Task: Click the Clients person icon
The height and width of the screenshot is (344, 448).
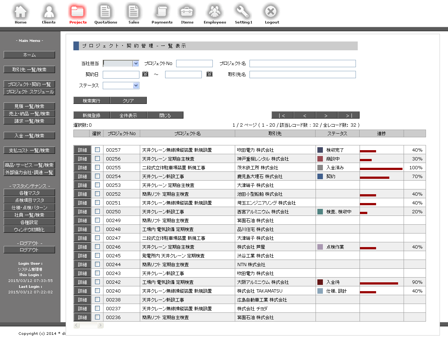Action: tap(48, 12)
